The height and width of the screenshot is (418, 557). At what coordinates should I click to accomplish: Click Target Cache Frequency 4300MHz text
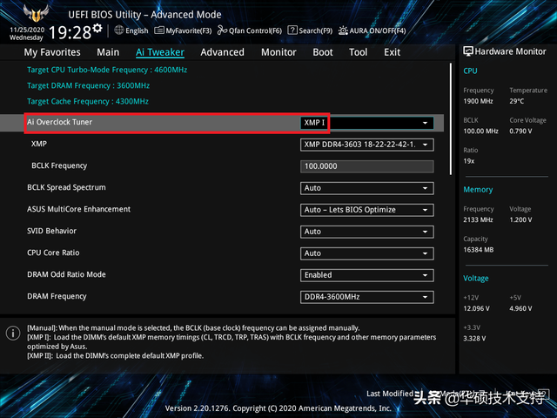(88, 102)
